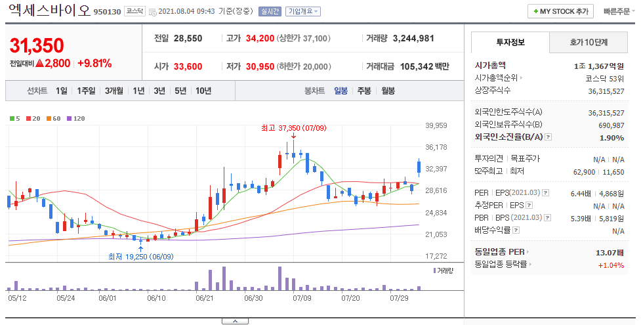This screenshot has width=641, height=325.
Task: Click the change rate +9.81%
Action: [94, 64]
